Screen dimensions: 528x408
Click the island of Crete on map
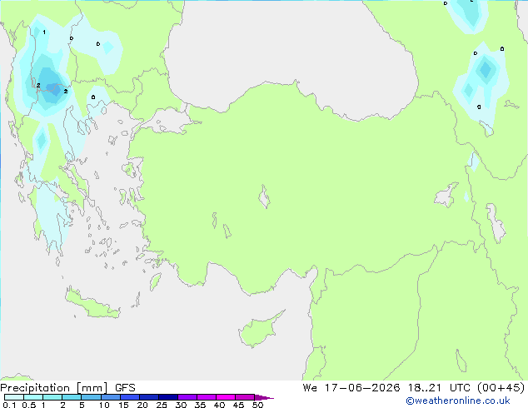click(92, 304)
